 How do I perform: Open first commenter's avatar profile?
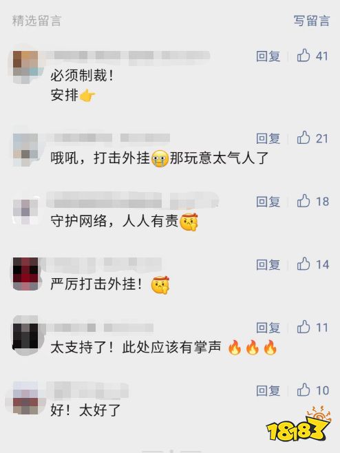(25, 63)
